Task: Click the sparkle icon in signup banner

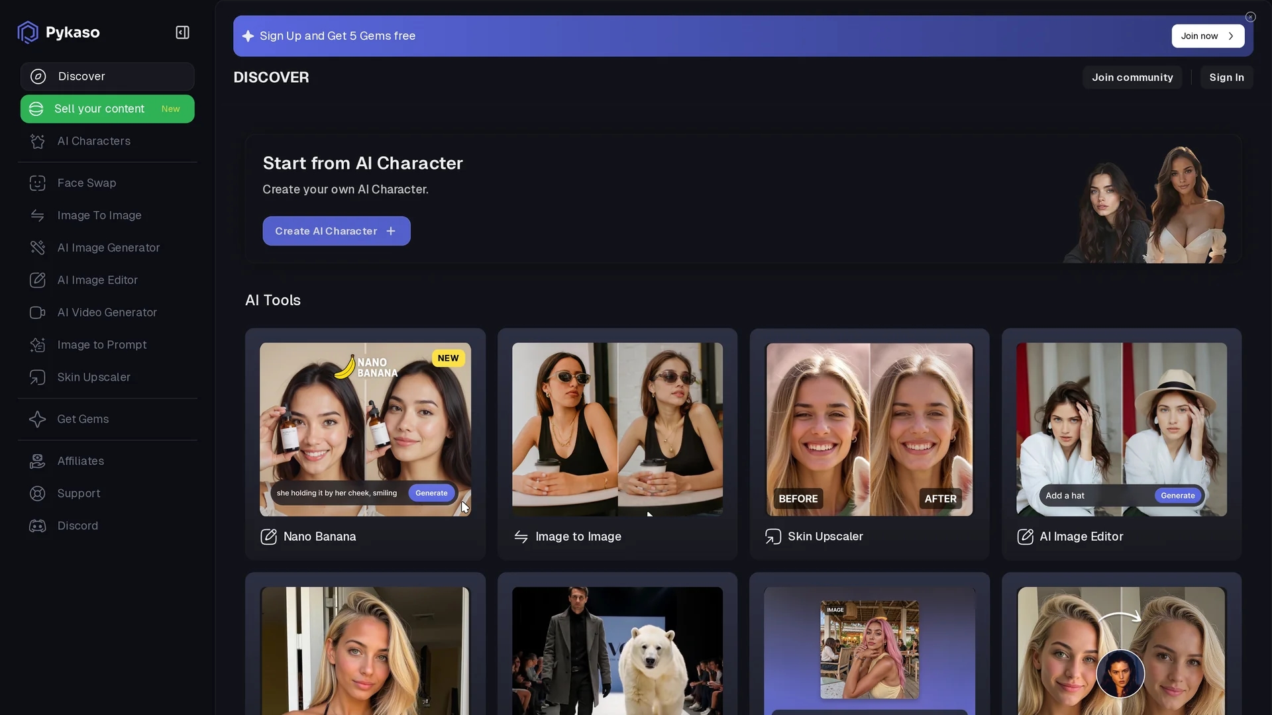Action: (248, 36)
